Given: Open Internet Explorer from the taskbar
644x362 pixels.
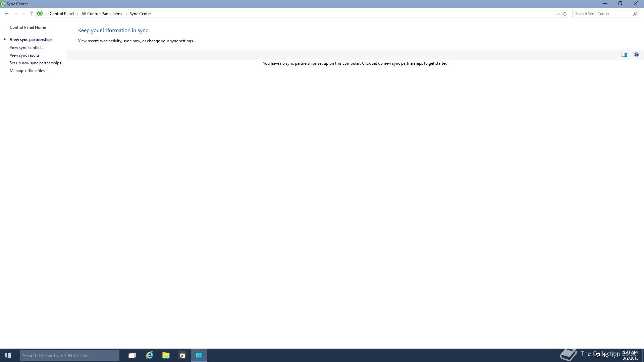Looking at the screenshot, I should (x=149, y=355).
